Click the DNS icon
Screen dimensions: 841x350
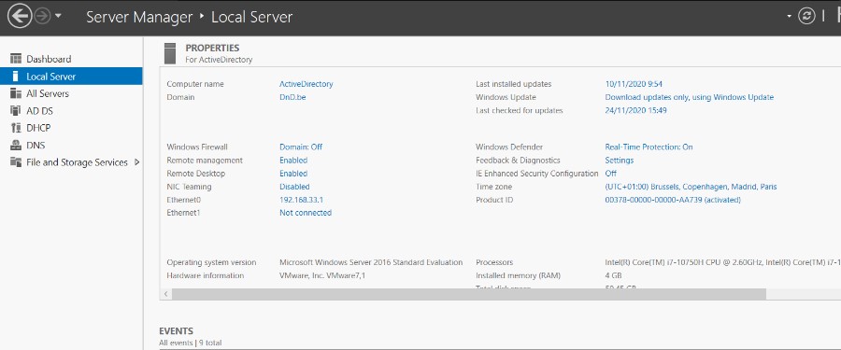click(x=16, y=146)
